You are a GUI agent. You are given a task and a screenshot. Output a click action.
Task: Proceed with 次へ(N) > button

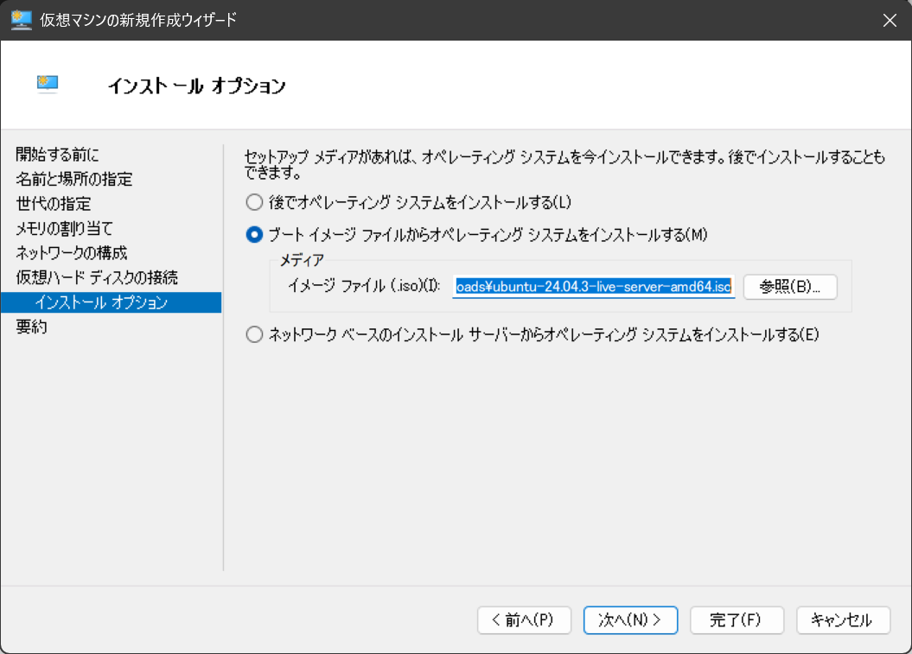630,619
